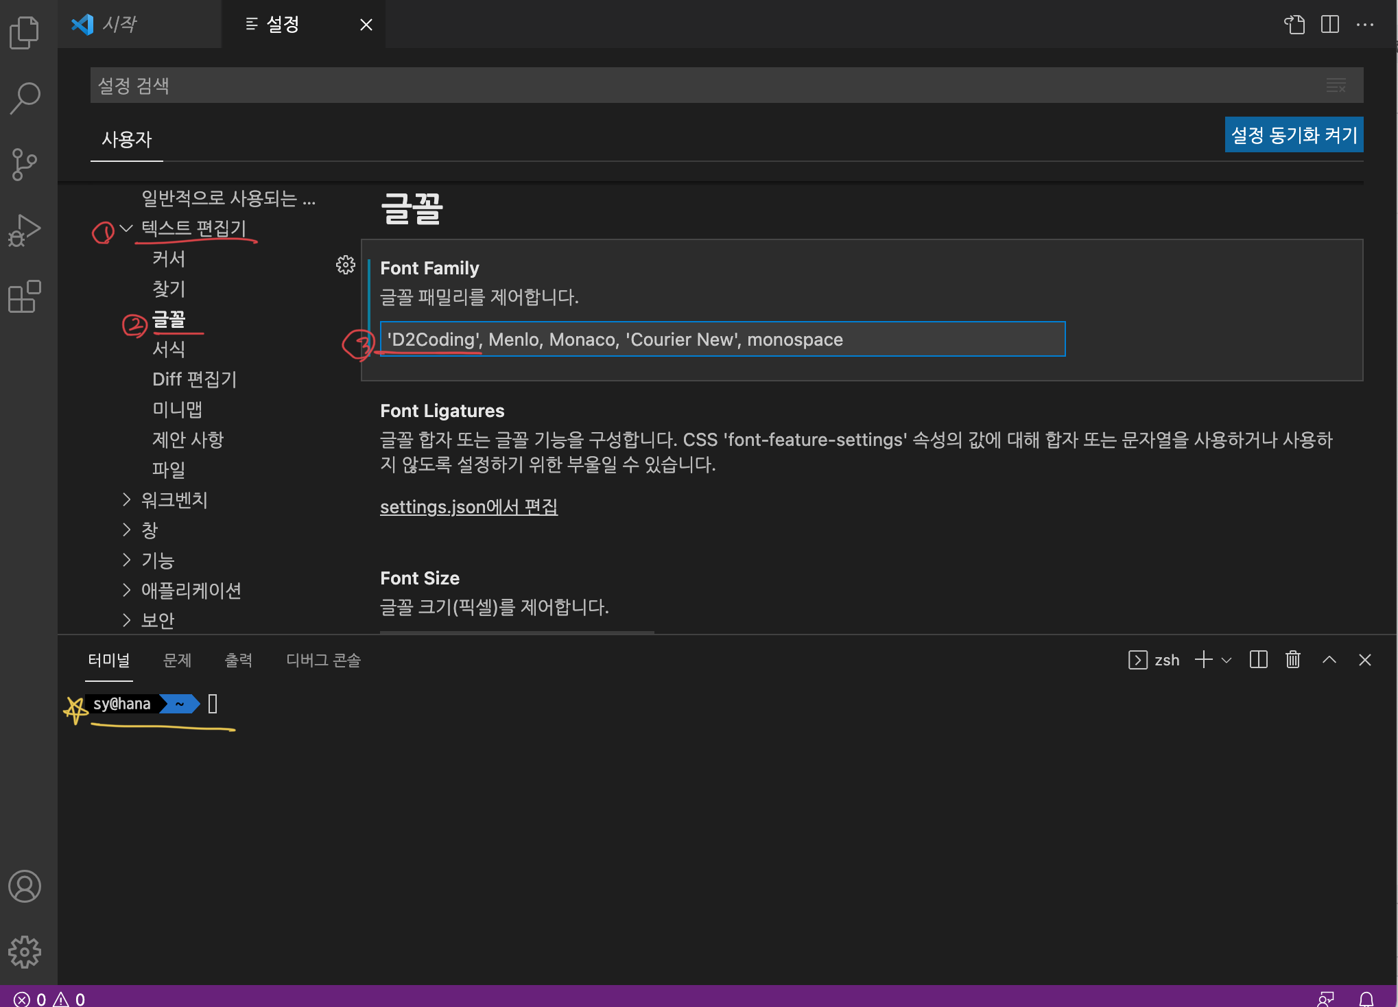Image resolution: width=1398 pixels, height=1007 pixels.
Task: Open Accounts menu in activity bar
Action: (25, 886)
